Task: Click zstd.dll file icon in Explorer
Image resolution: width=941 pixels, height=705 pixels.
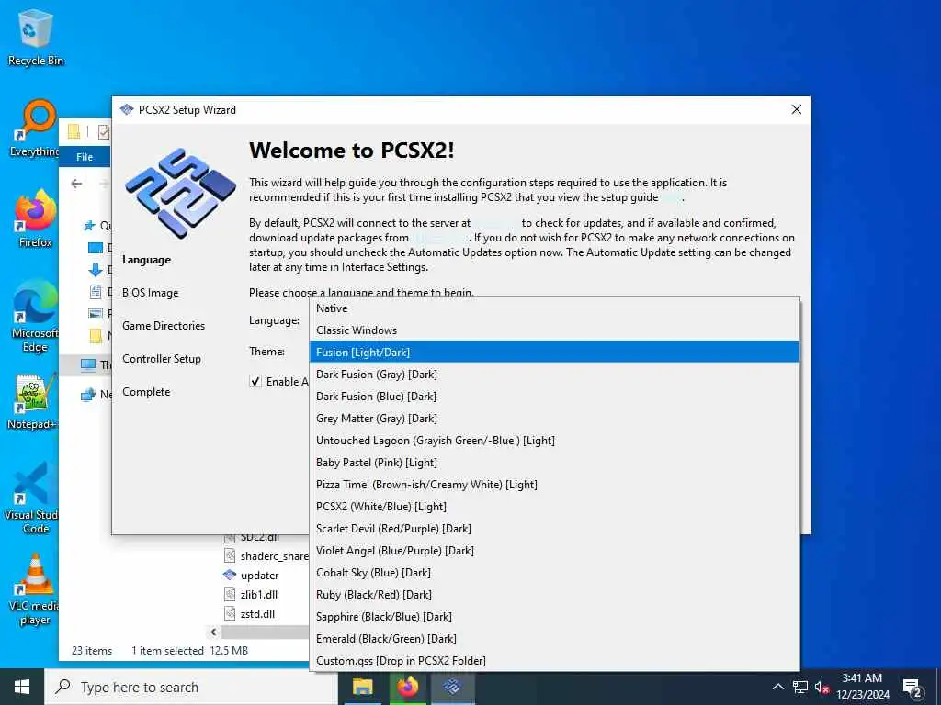Action: 229,613
